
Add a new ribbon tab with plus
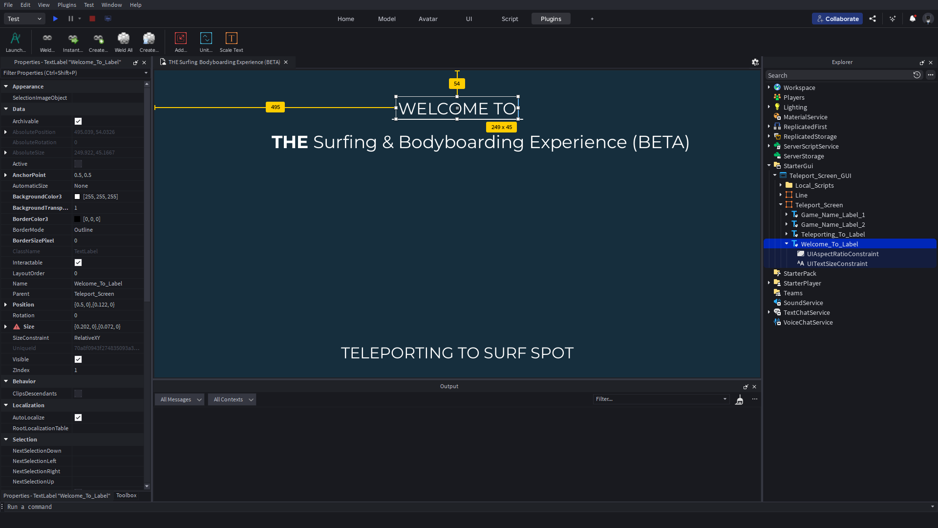pyautogui.click(x=592, y=19)
